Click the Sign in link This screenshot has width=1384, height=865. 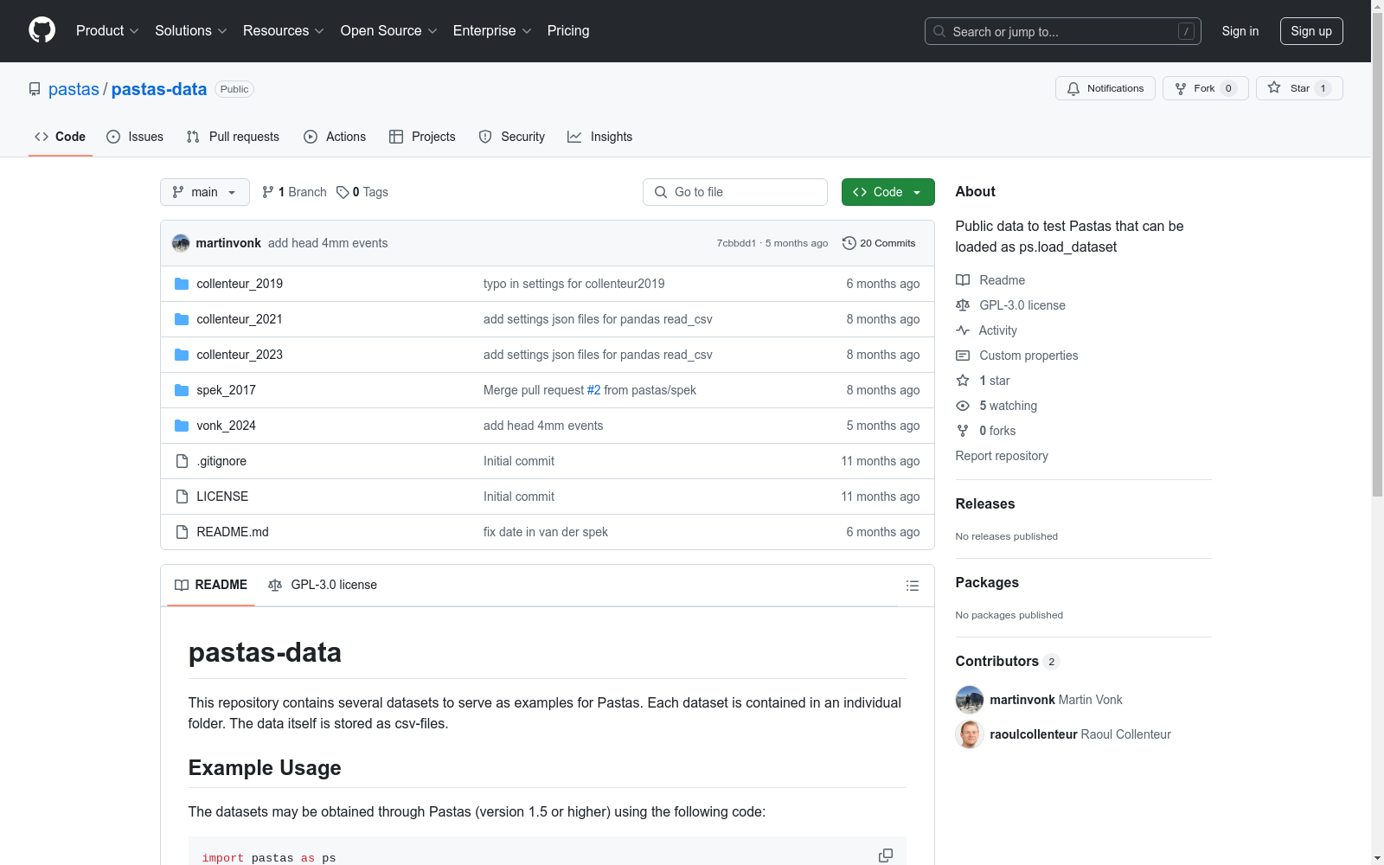pos(1240,31)
